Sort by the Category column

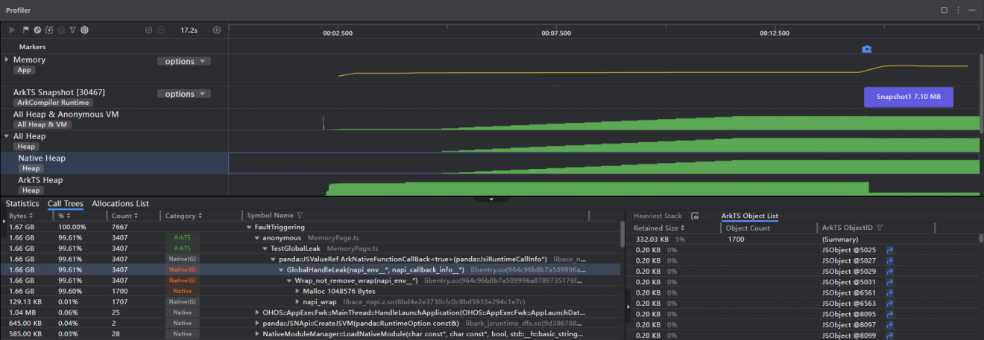[184, 215]
